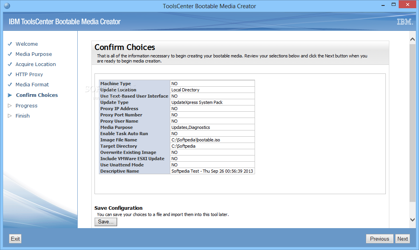Jump to the HTTP Proxy step
Image resolution: width=419 pixels, height=250 pixels.
pyautogui.click(x=29, y=74)
